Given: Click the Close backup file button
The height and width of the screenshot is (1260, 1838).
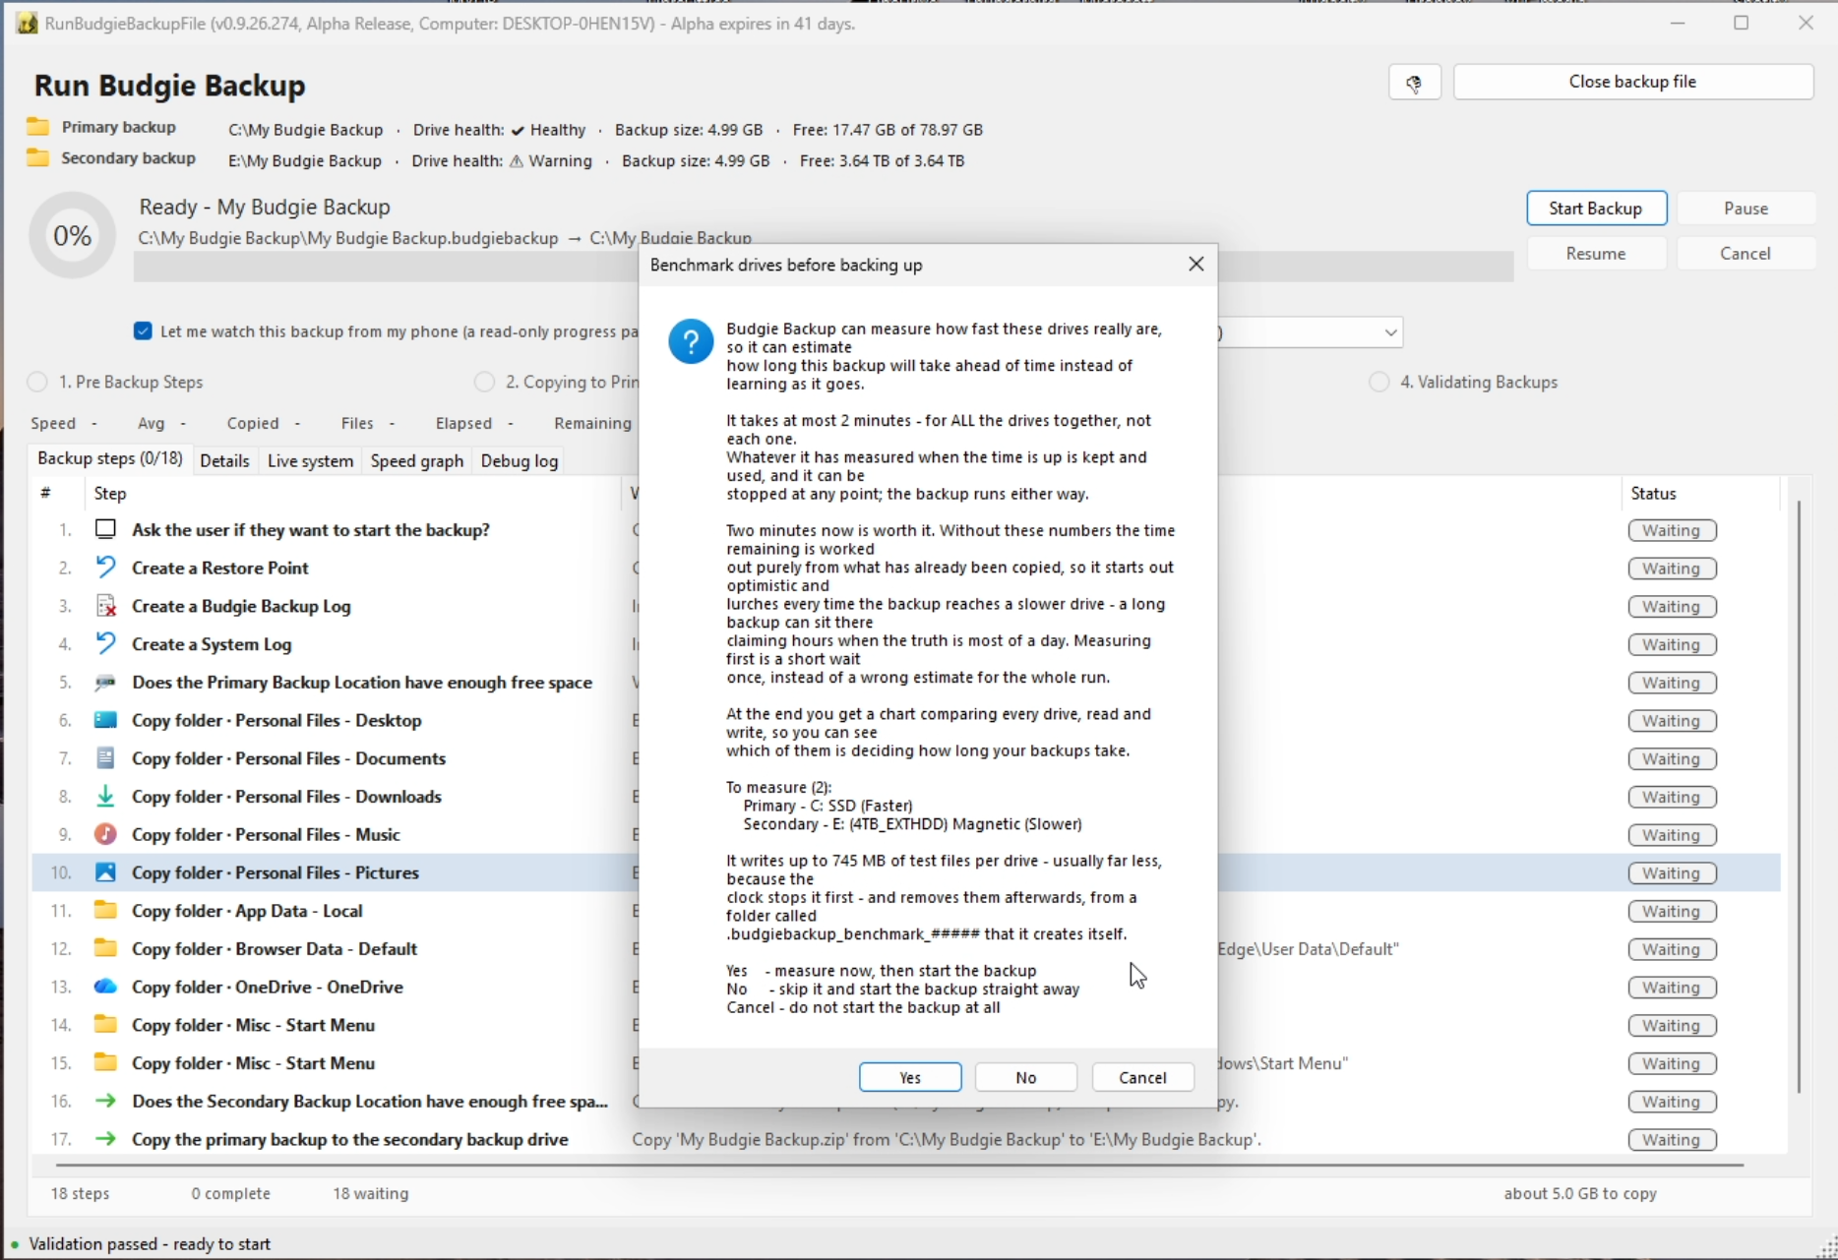Looking at the screenshot, I should point(1632,83).
